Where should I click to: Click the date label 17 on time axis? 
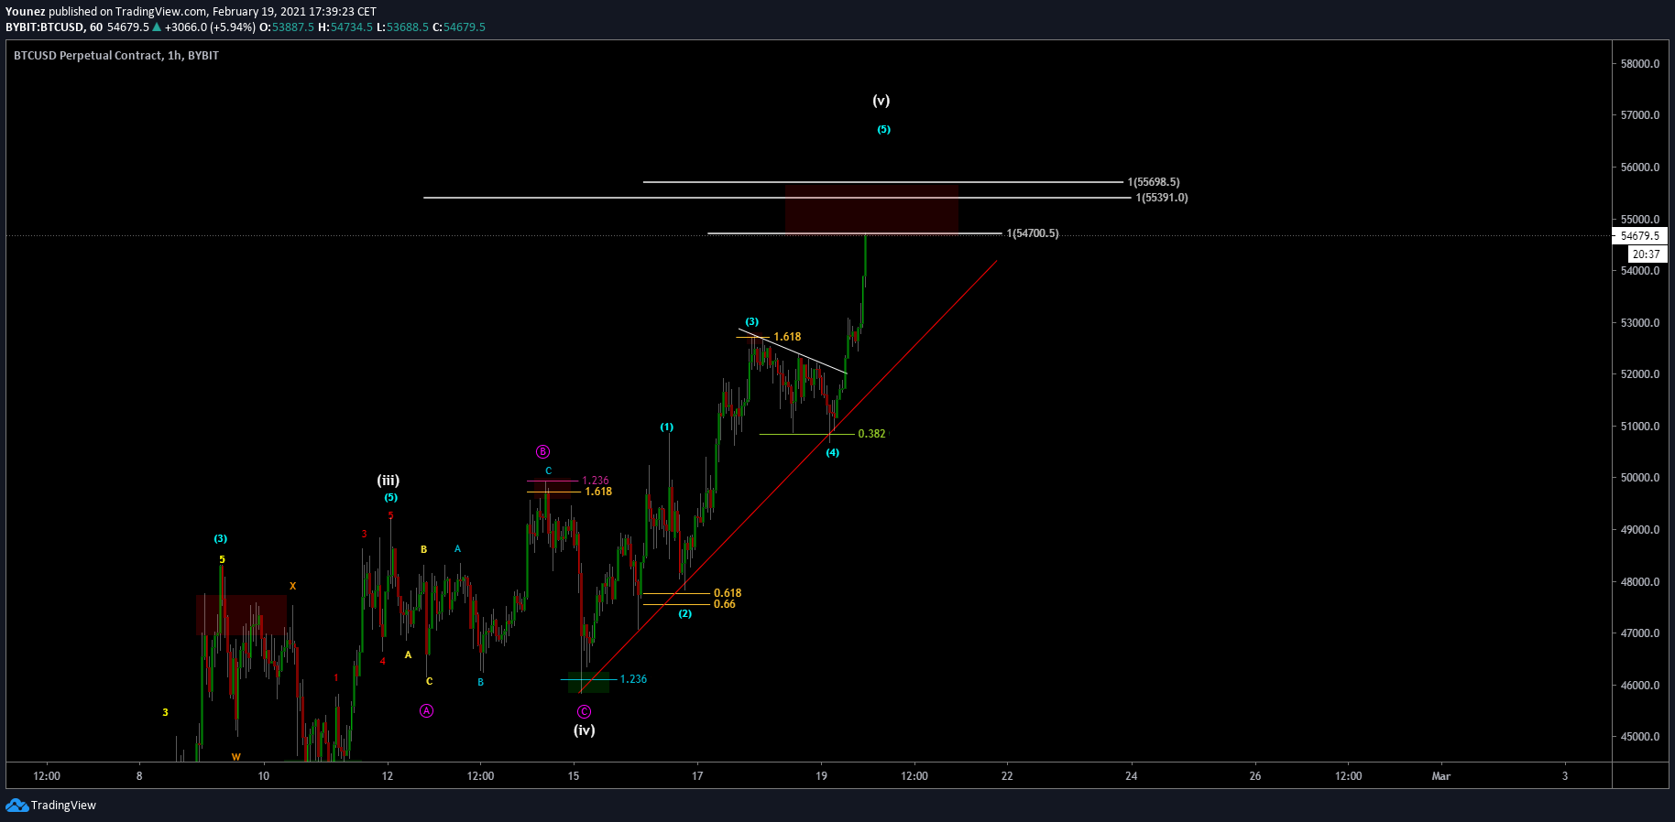click(x=697, y=776)
